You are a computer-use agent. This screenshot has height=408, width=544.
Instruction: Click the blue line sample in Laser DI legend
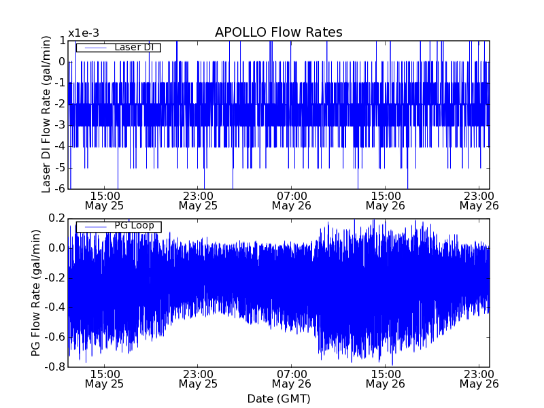coord(94,48)
